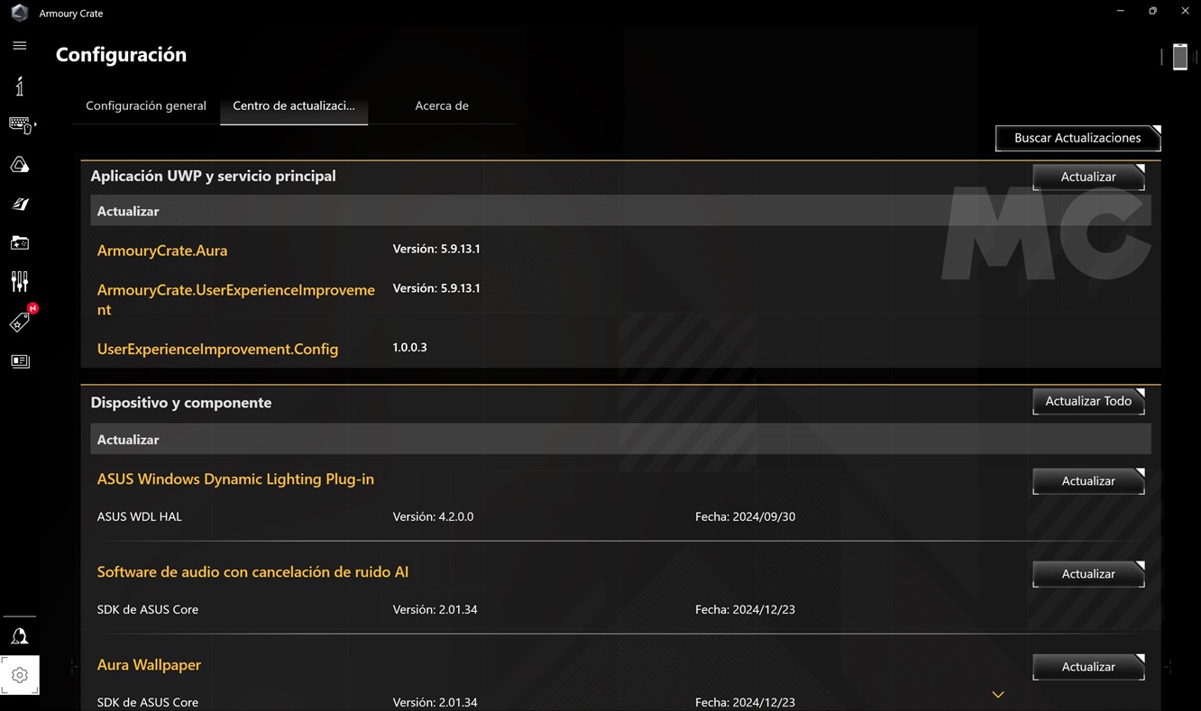
Task: Switch to the Configuración general tab
Action: point(146,105)
